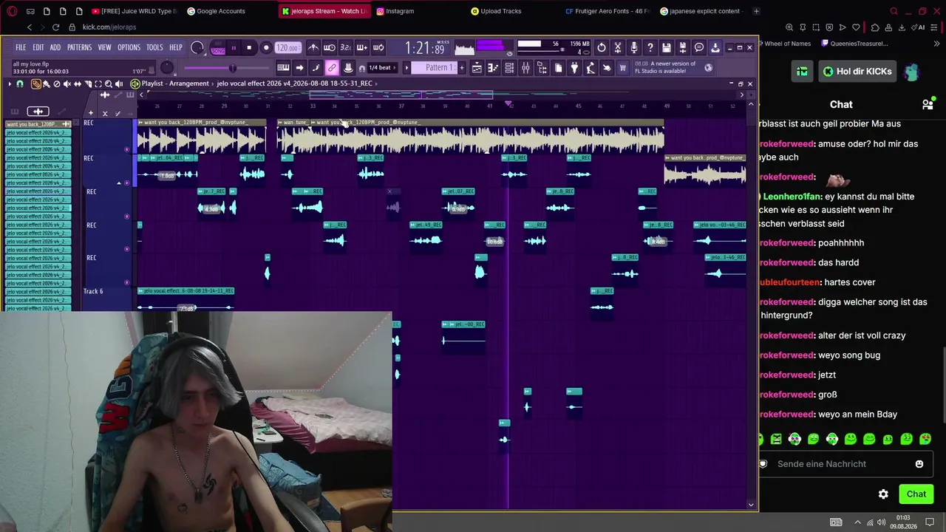Click the Hol dir KICKs button
The width and height of the screenshot is (946, 532).
(857, 72)
